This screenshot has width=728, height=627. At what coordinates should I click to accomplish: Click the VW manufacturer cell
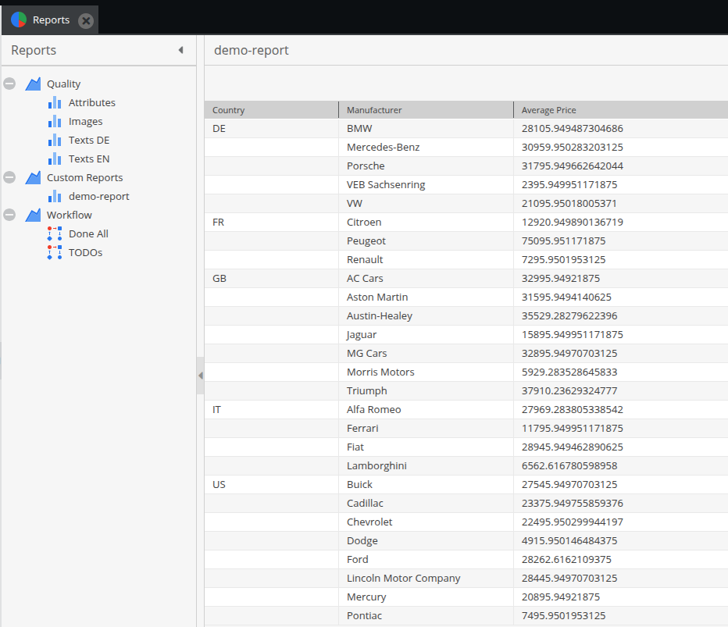point(426,203)
